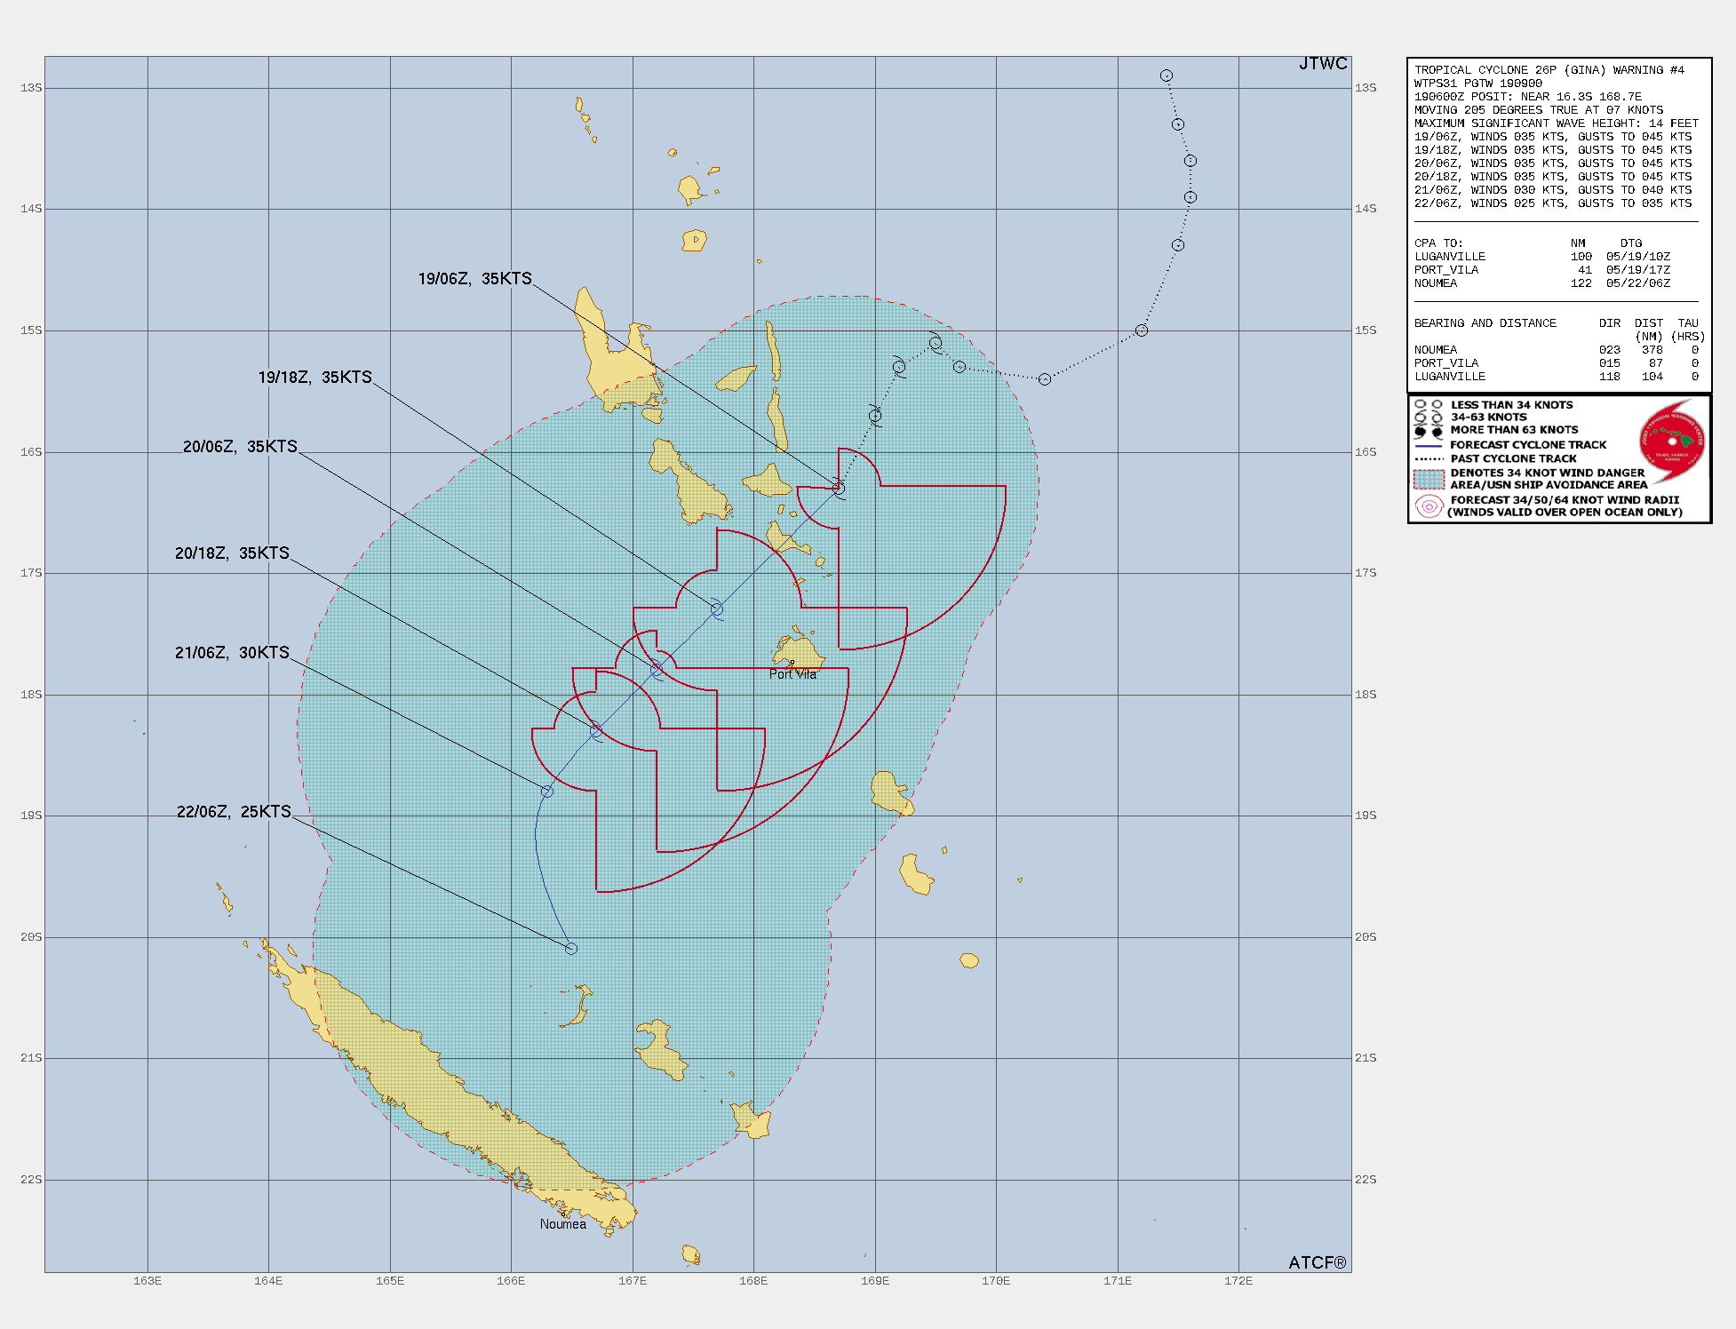The image size is (1736, 1329).
Task: Click the northernmost past track position marker
Action: pos(1167,76)
